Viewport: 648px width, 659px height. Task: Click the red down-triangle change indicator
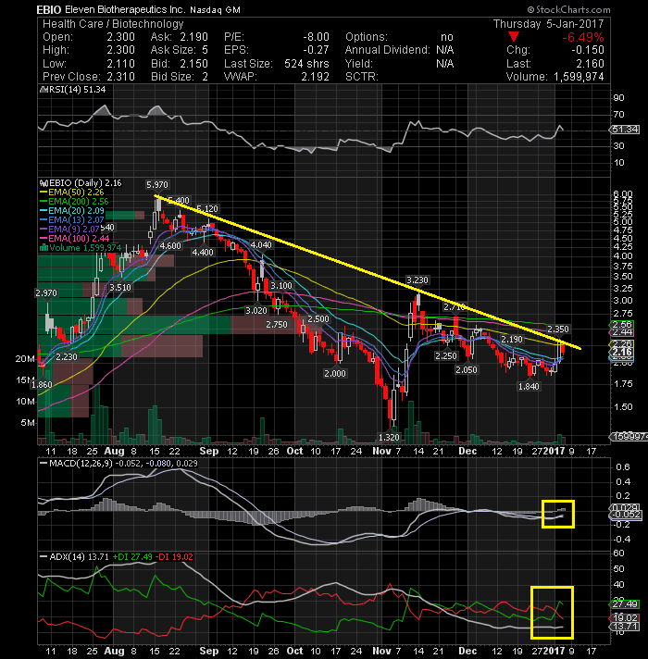[514, 37]
